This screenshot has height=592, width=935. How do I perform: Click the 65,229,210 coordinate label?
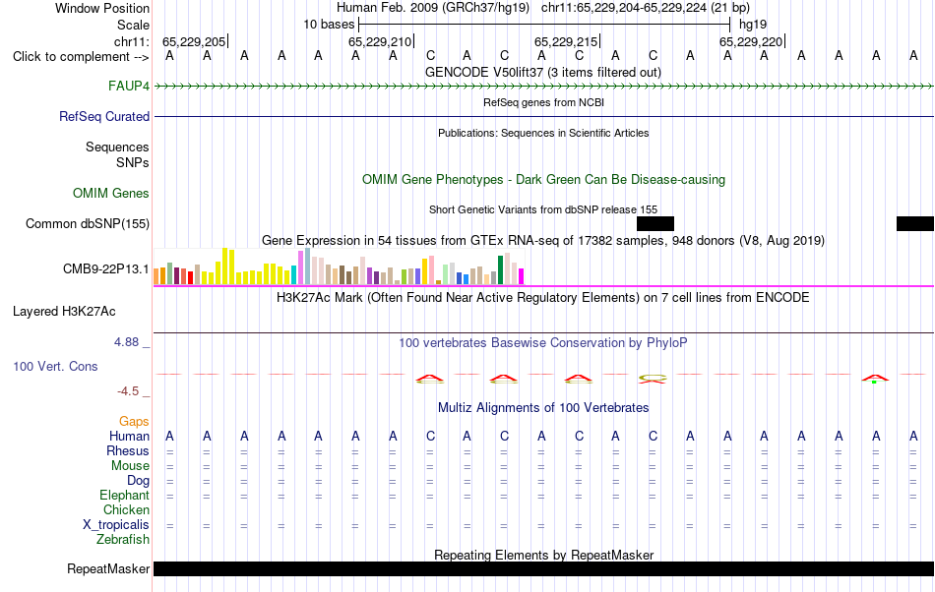tap(380, 41)
